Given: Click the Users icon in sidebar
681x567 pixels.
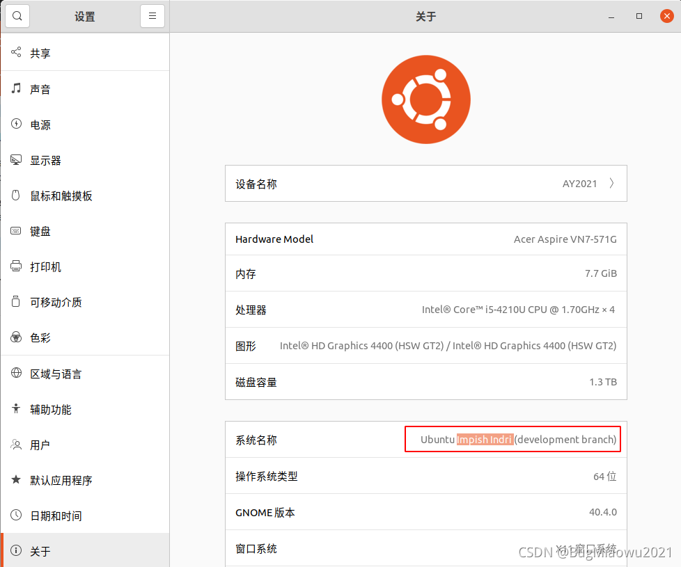Looking at the screenshot, I should [16, 445].
